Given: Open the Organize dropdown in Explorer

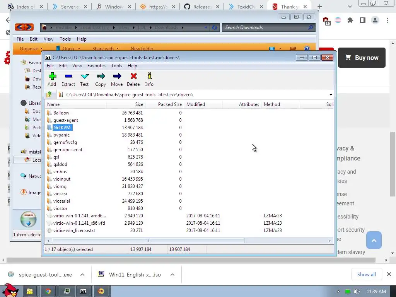Looking at the screenshot, I should tap(31, 48).
